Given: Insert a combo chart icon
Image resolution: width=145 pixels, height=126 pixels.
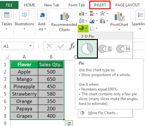Looking at the screenshot, I should click(103, 21).
